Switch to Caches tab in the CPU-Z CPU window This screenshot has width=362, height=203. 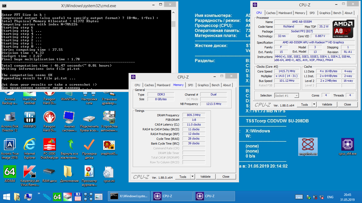[x=271, y=13]
